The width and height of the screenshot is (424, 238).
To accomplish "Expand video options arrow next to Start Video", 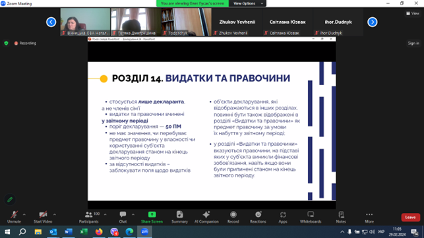I will [55, 214].
